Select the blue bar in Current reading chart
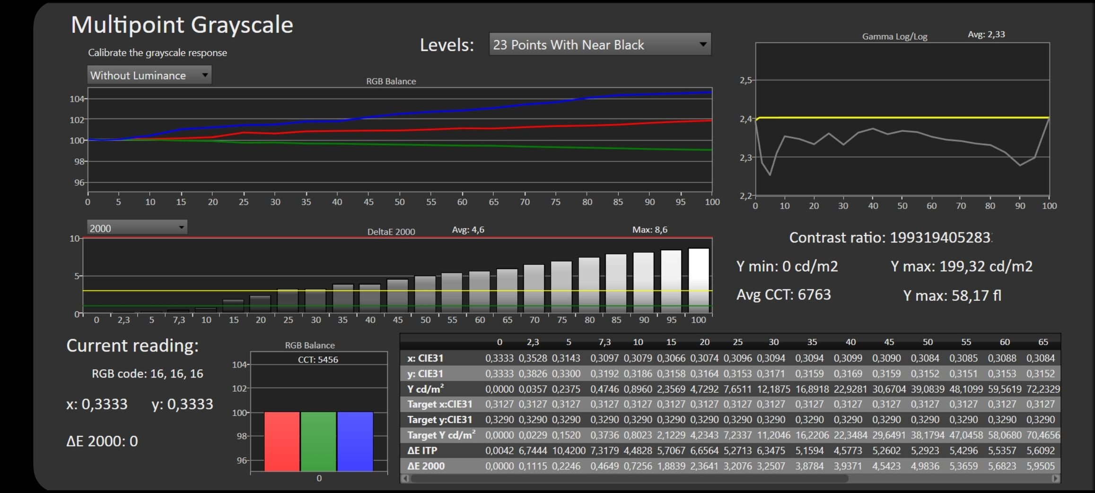The width and height of the screenshot is (1095, 493). pyautogui.click(x=355, y=441)
